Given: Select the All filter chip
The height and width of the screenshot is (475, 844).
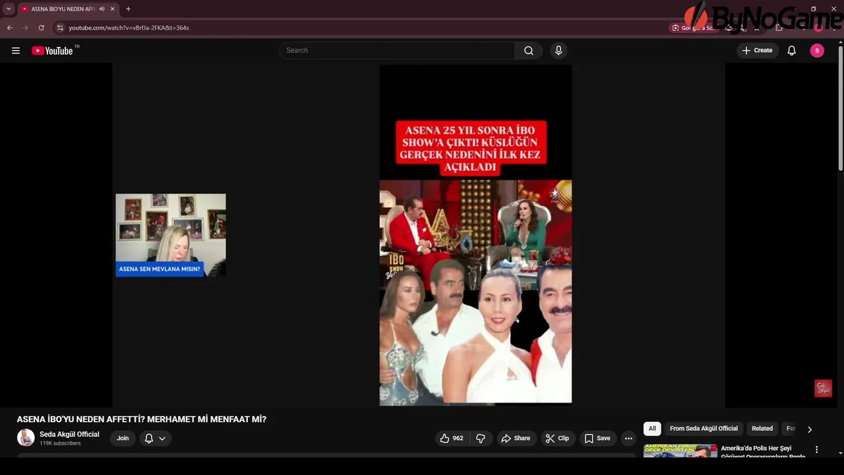Looking at the screenshot, I should [x=652, y=429].
